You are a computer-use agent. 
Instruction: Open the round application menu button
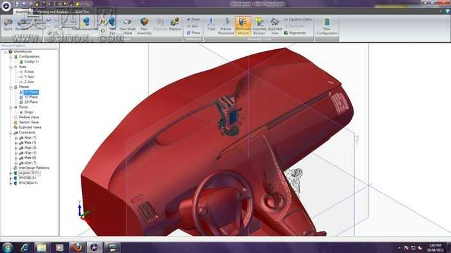point(6,6)
